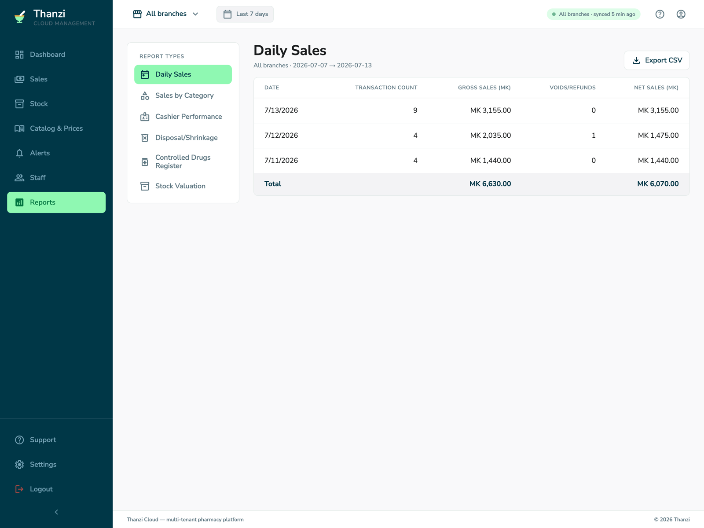Image resolution: width=704 pixels, height=528 pixels.
Task: Open the Support question-mark icon in sidebar
Action: pos(19,440)
